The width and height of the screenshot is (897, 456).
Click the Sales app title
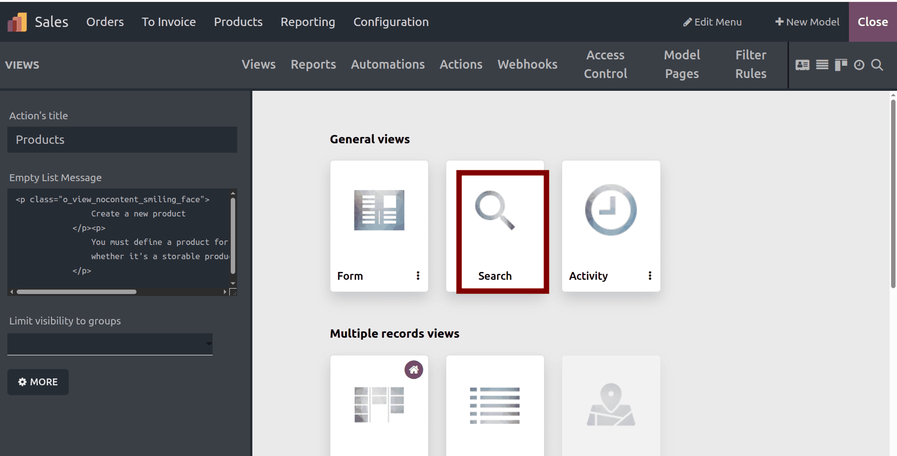point(52,22)
